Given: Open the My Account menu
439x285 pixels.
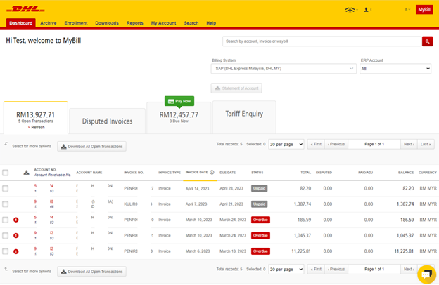Looking at the screenshot, I should (x=163, y=23).
